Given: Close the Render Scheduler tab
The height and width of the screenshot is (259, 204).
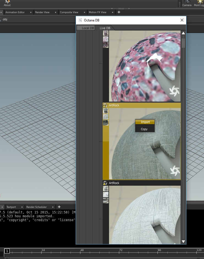Looking at the screenshot, I should pyautogui.click(x=53, y=207).
